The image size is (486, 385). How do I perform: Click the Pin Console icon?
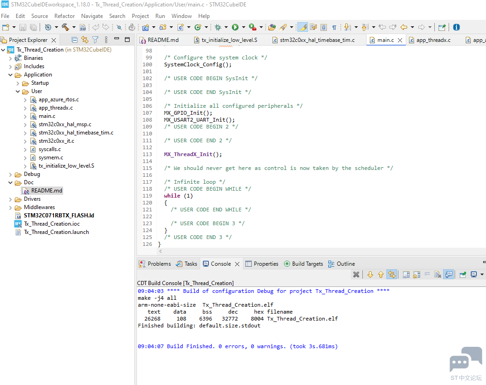pyautogui.click(x=463, y=274)
